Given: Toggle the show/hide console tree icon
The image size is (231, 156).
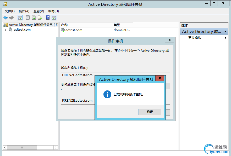Looking at the screenshot, I should coord(20,18).
